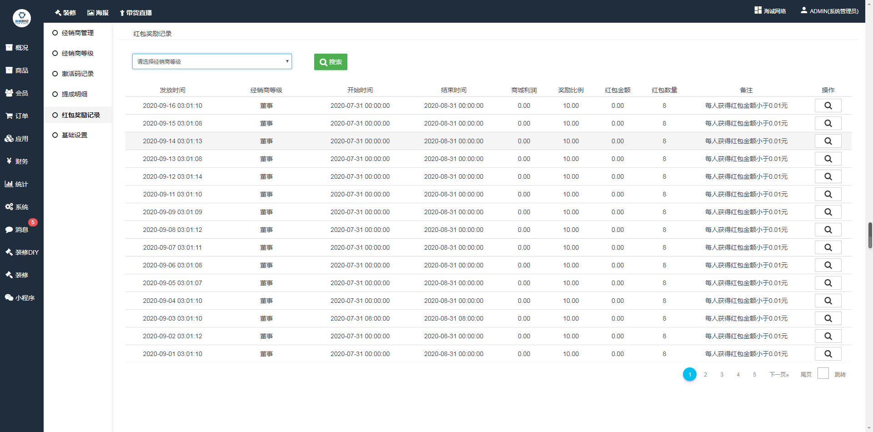
Task: Open ADMIN(系统管理员) user menu
Action: [829, 11]
